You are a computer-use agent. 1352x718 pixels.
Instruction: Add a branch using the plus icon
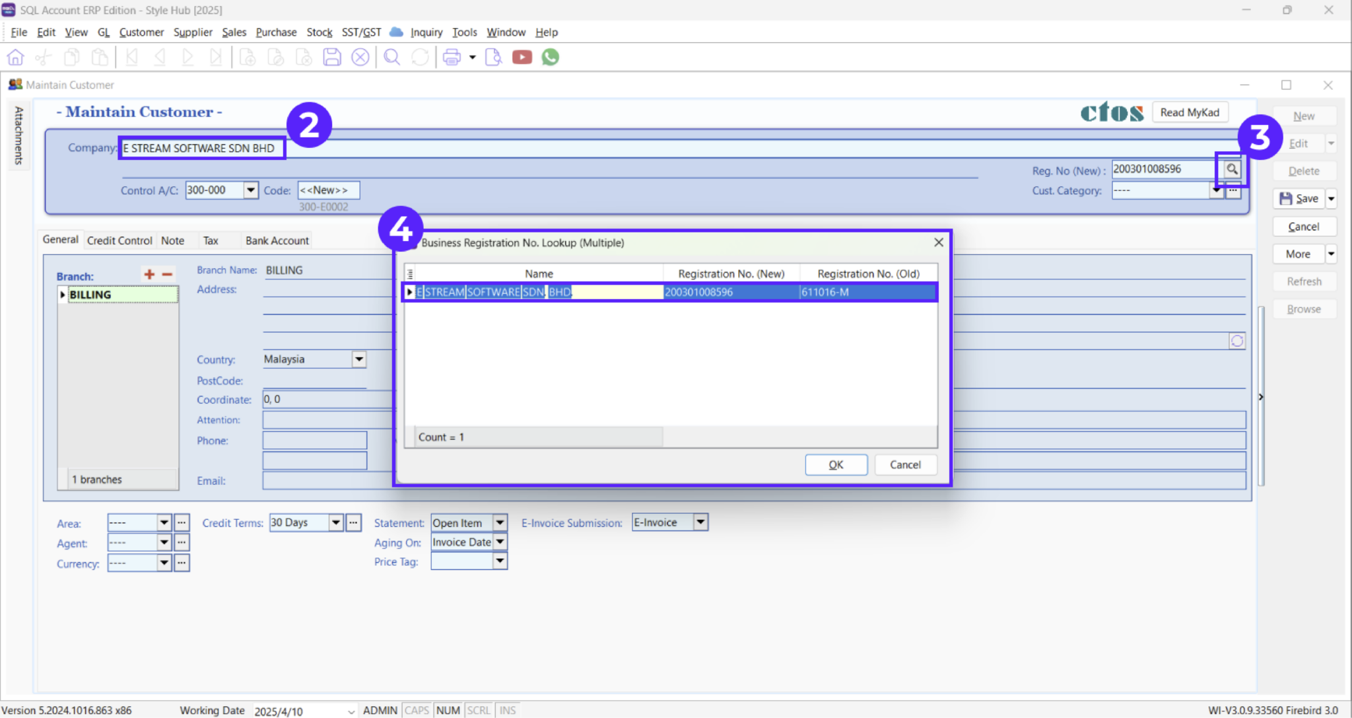click(x=151, y=273)
